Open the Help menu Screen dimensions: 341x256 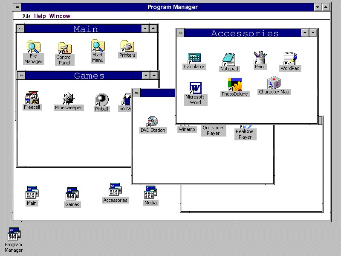point(40,16)
